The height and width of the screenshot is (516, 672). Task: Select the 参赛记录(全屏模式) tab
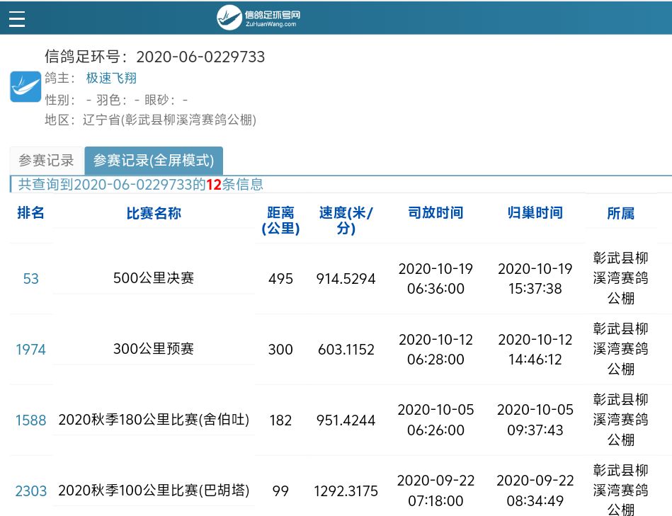coord(154,161)
